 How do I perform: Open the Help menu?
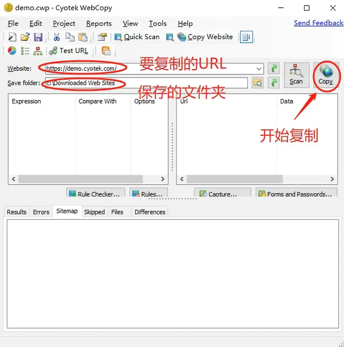click(185, 23)
